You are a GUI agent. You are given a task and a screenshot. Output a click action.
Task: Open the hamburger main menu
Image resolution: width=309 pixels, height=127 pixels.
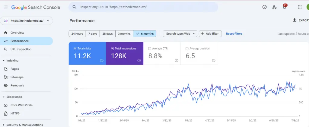[5, 7]
